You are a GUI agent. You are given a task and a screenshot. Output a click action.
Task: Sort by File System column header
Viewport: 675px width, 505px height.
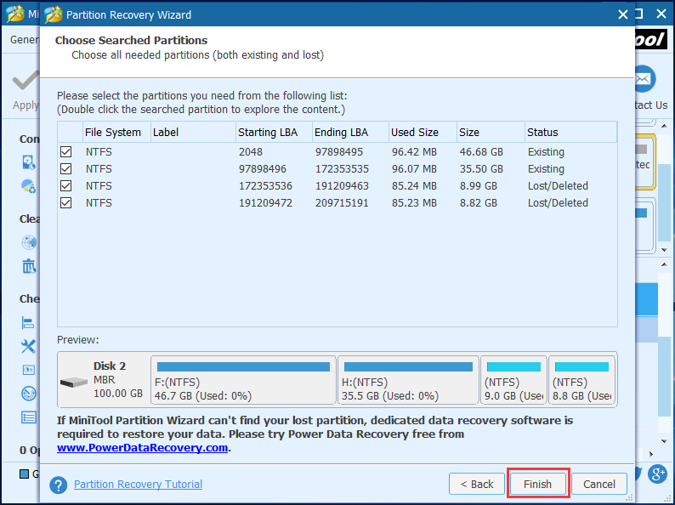point(116,132)
